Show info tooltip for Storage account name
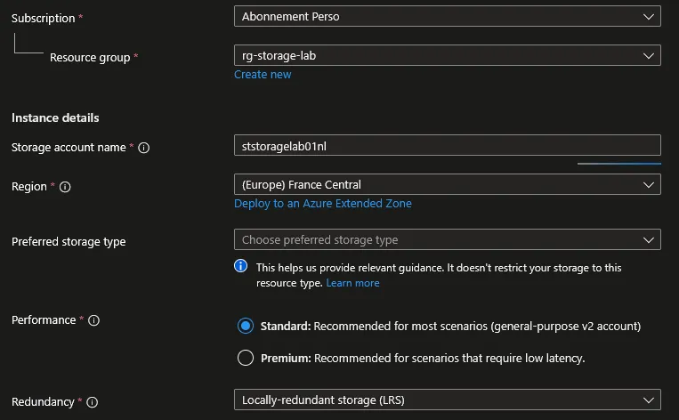Image resolution: width=679 pixels, height=420 pixels. (144, 148)
